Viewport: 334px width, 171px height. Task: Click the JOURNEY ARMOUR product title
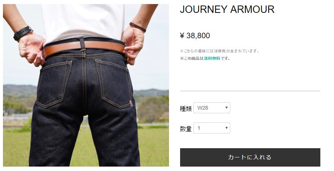point(227,9)
